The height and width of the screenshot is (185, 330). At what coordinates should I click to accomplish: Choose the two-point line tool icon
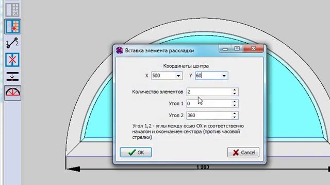coord(12,43)
